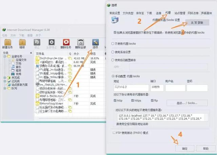Switch to 下载 tab in options dialog
The width and height of the screenshot is (217, 155).
tap(149, 13)
